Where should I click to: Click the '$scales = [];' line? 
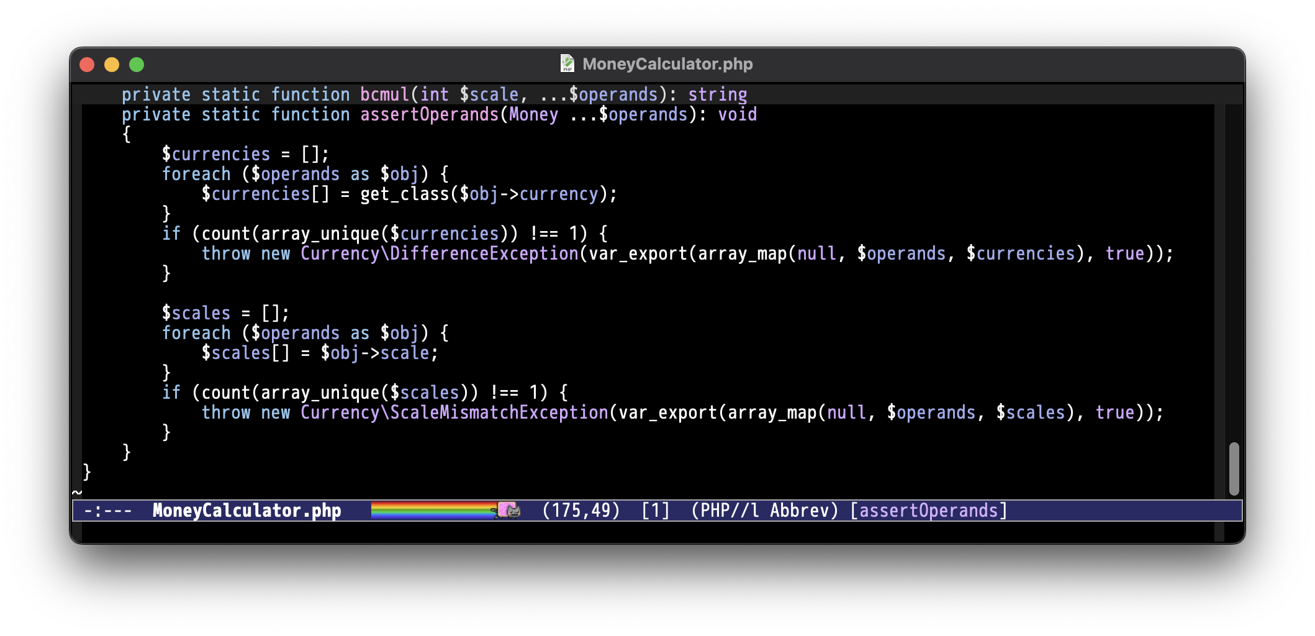[x=225, y=313]
